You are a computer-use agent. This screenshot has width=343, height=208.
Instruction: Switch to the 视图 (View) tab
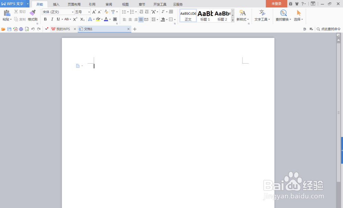[125, 4]
